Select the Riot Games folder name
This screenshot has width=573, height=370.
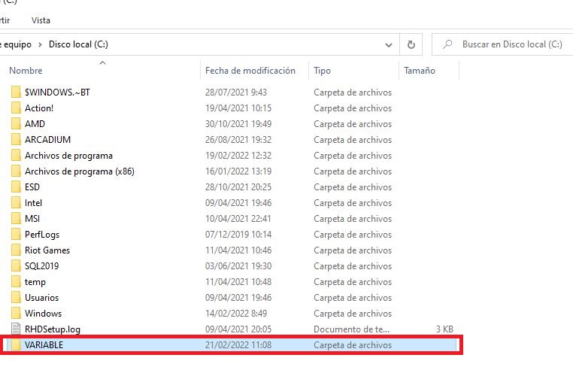pos(47,250)
